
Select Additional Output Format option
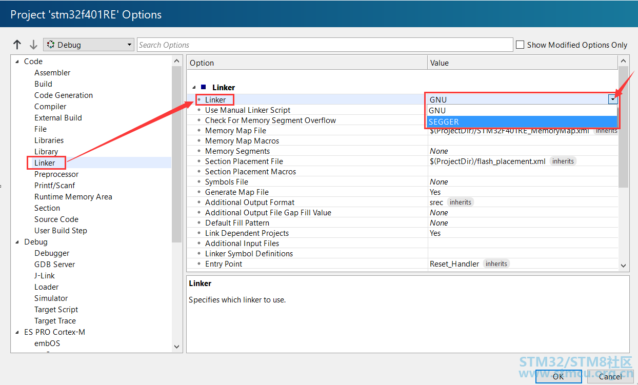coord(250,202)
